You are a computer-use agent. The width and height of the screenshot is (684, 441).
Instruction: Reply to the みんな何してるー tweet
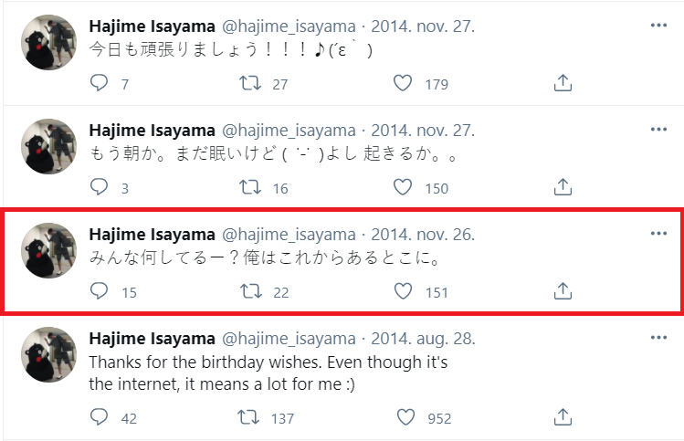[x=100, y=291]
